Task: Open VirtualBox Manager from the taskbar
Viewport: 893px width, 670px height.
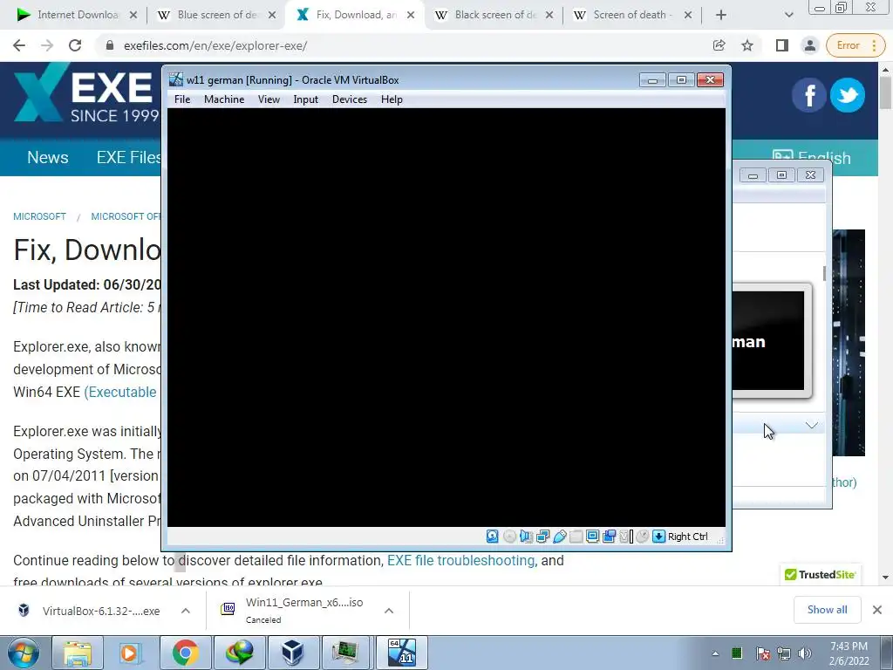Action: point(293,653)
